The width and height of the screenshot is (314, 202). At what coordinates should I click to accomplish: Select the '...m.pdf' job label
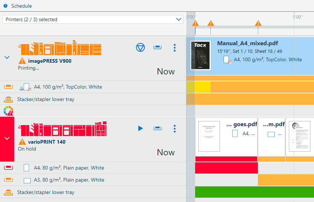pos(274,125)
